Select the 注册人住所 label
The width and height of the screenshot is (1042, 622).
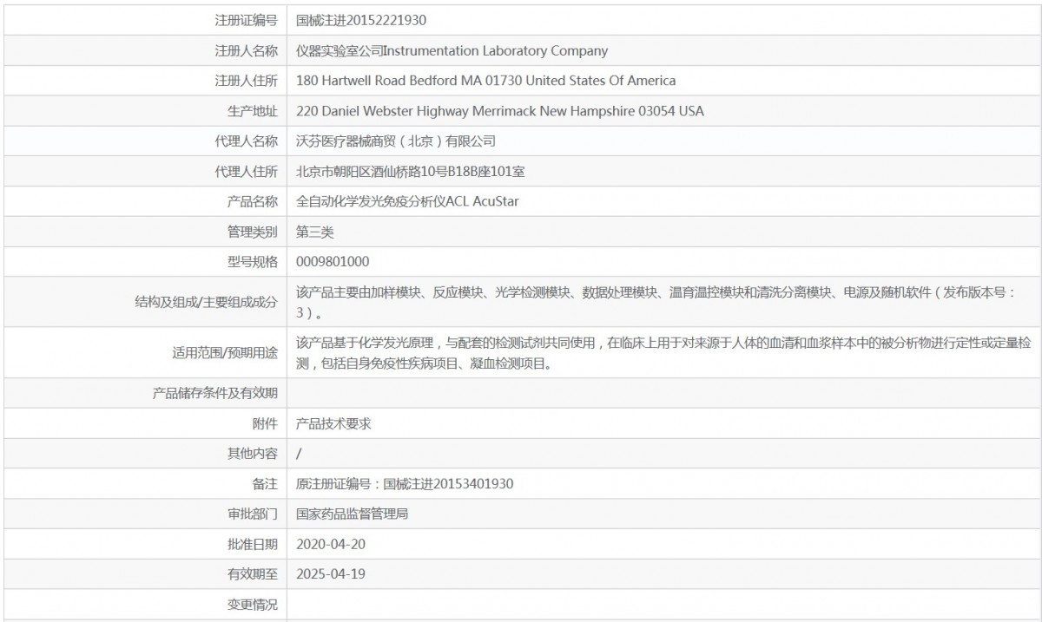coord(246,81)
